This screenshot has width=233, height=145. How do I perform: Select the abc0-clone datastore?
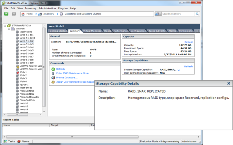[26, 32]
